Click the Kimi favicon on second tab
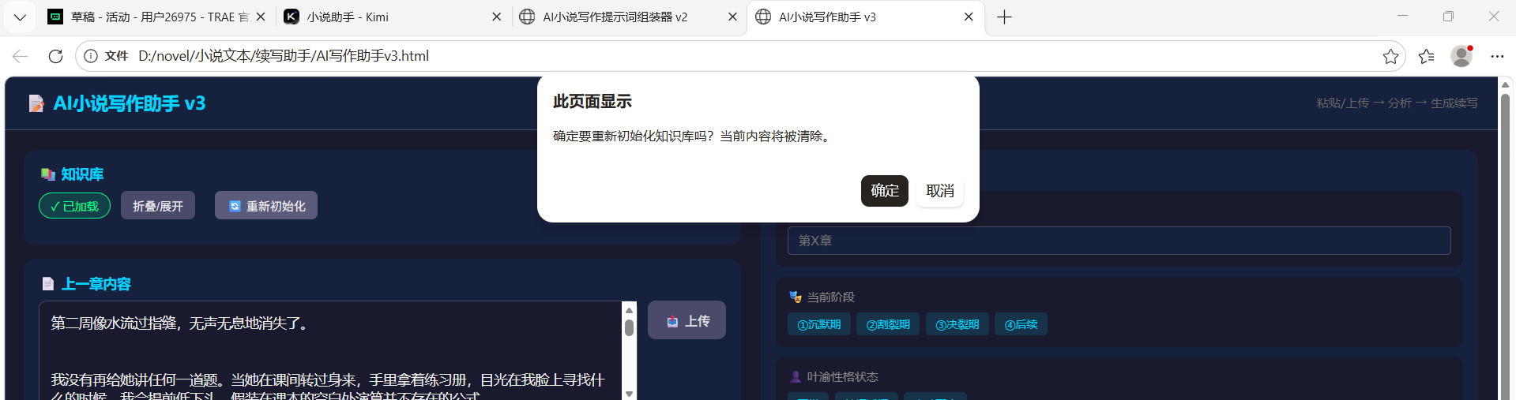 point(292,17)
